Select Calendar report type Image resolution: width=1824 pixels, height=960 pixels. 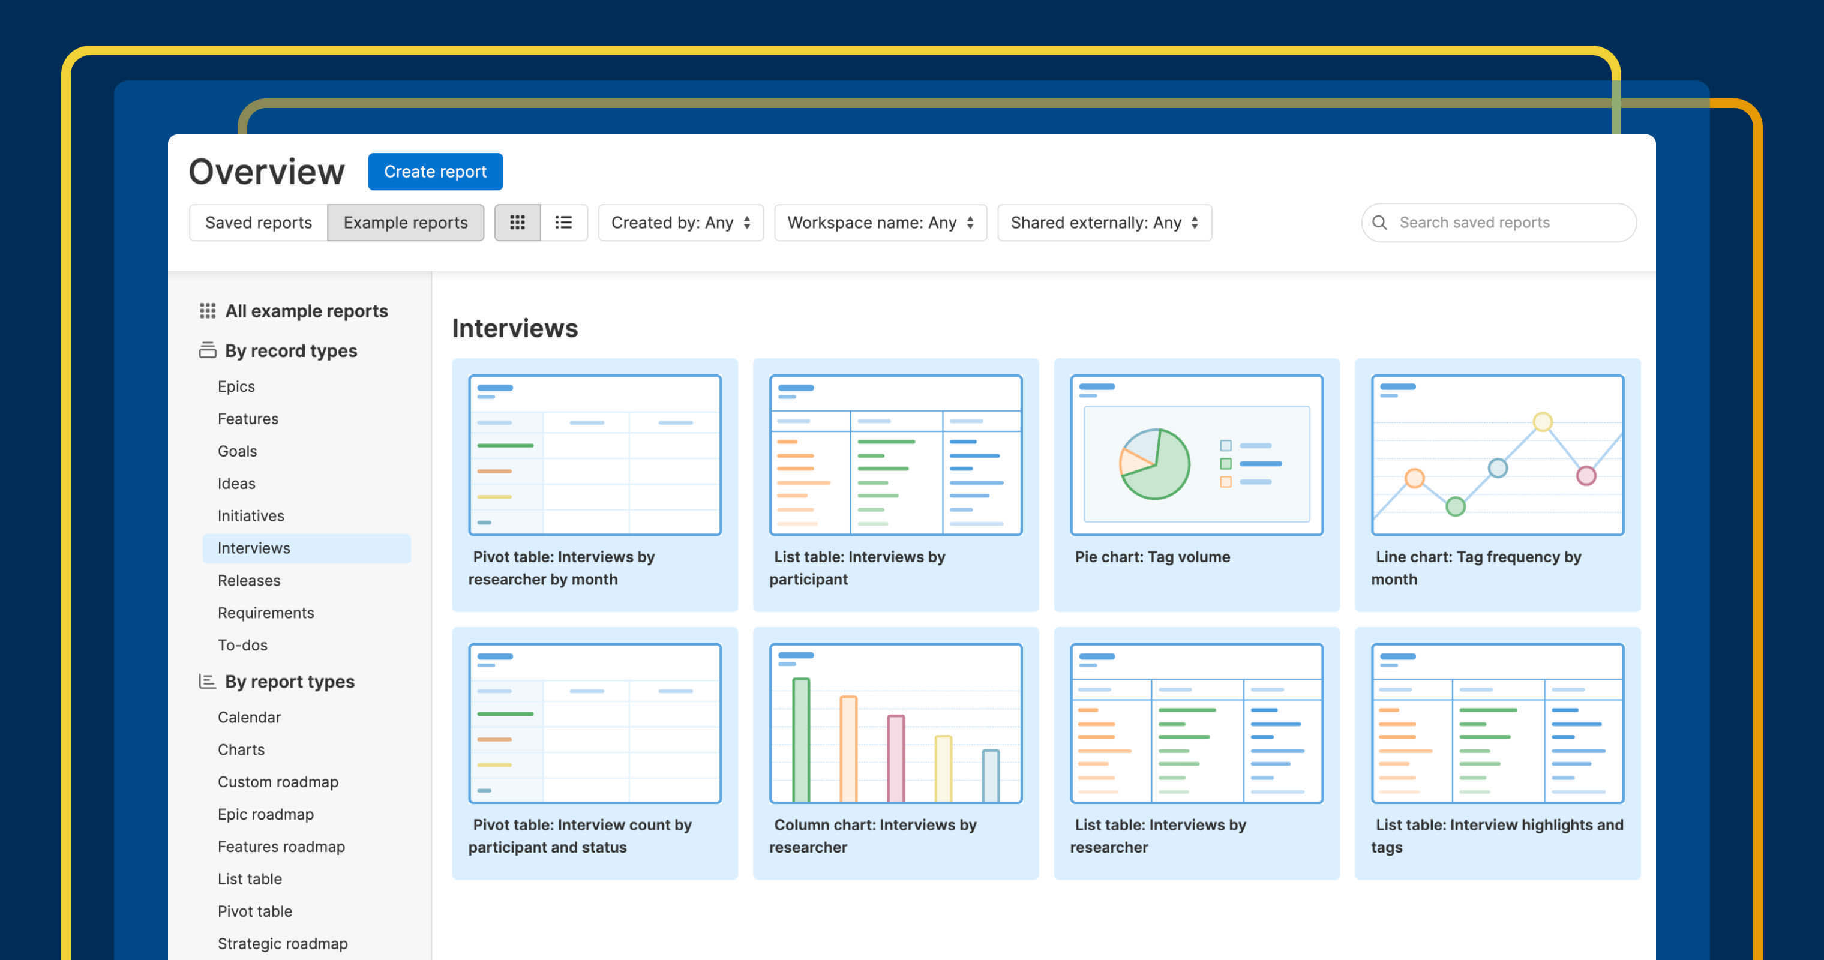point(249,717)
